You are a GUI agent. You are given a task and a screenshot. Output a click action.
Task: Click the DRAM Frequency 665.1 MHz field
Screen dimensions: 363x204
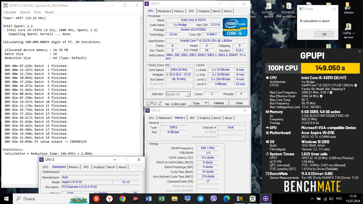208,148
